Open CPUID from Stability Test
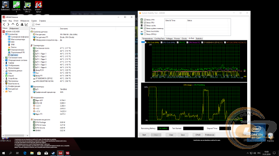 pos(198,135)
